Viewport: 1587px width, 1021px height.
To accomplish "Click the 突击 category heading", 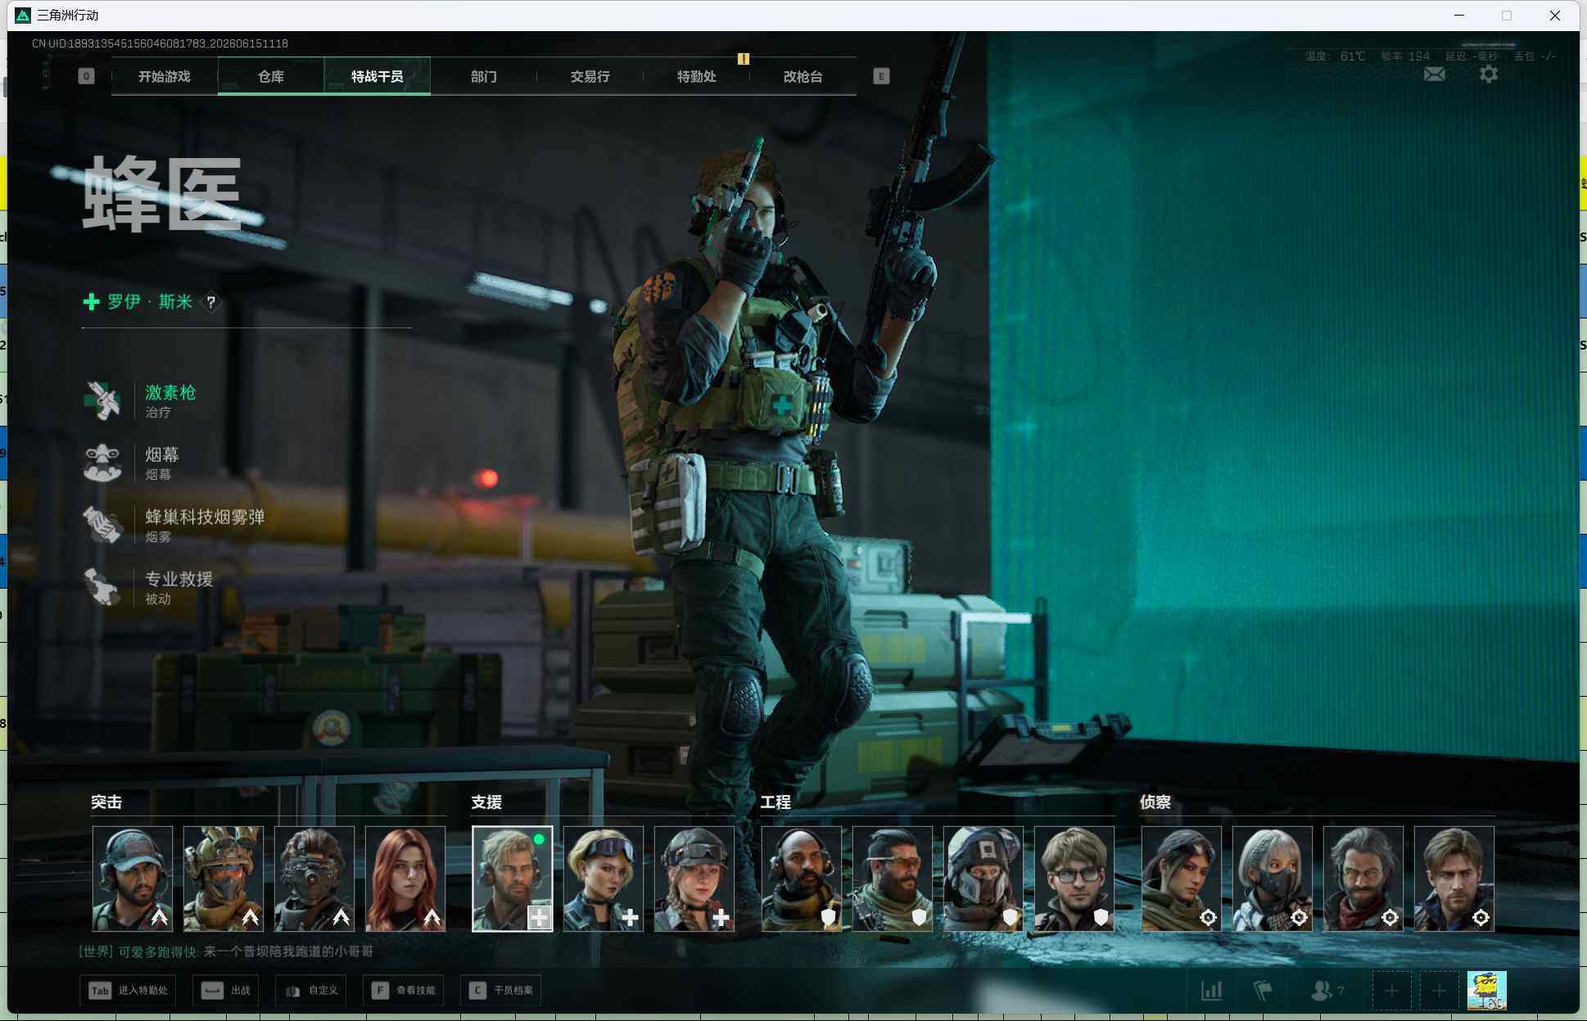I will coord(106,802).
